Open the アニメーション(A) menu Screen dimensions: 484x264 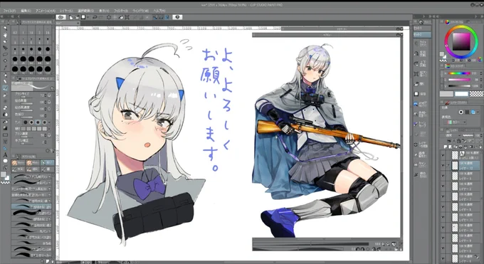click(46, 11)
